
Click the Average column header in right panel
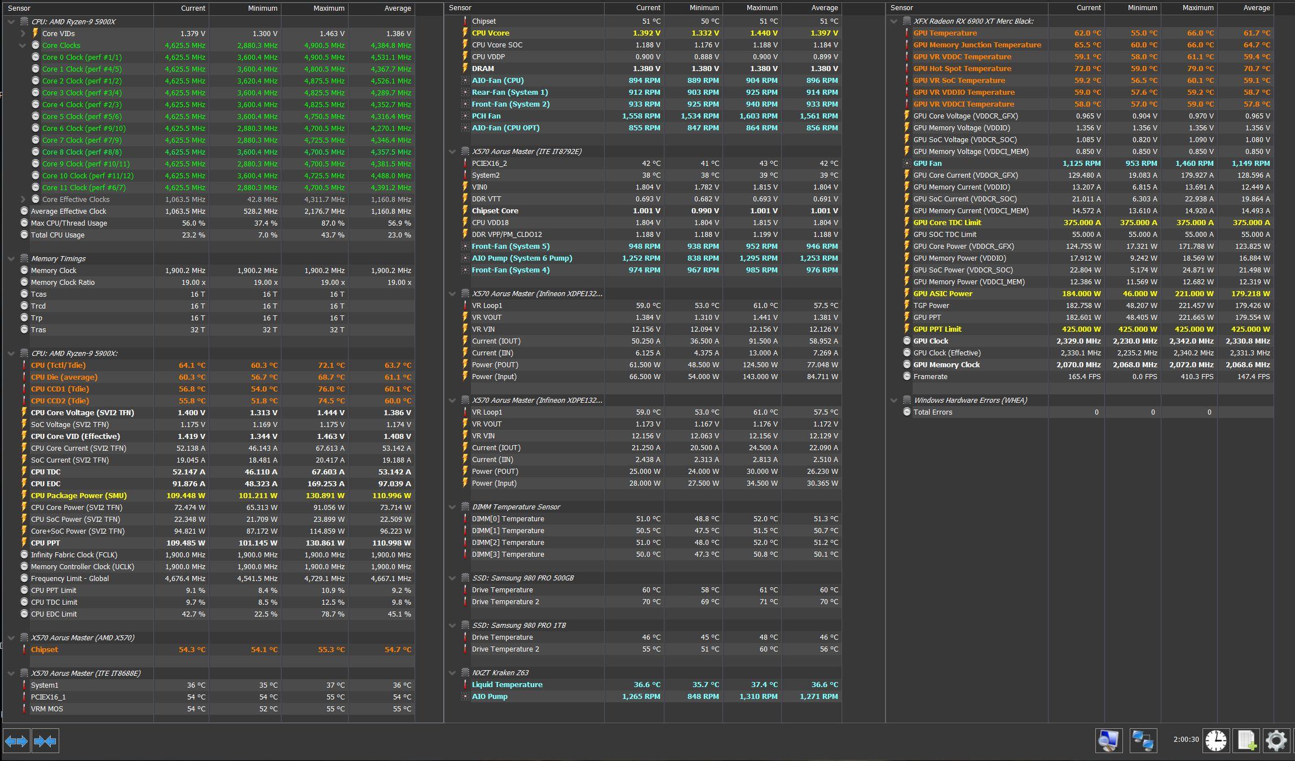click(x=1245, y=8)
